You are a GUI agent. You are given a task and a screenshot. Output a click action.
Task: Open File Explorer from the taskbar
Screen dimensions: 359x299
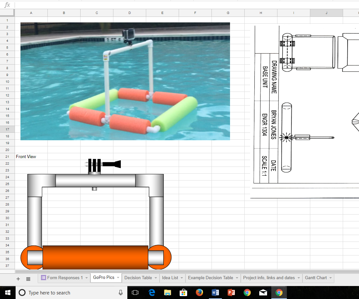pos(167,293)
